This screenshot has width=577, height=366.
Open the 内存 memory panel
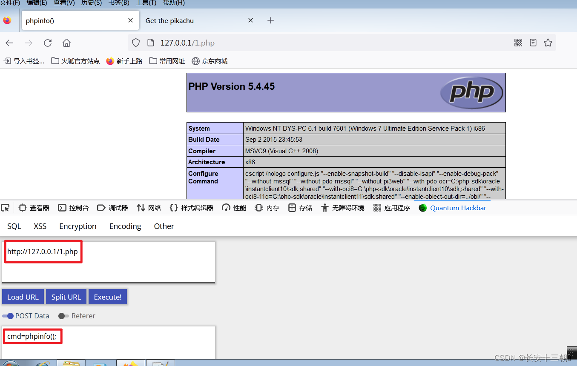tap(267, 208)
